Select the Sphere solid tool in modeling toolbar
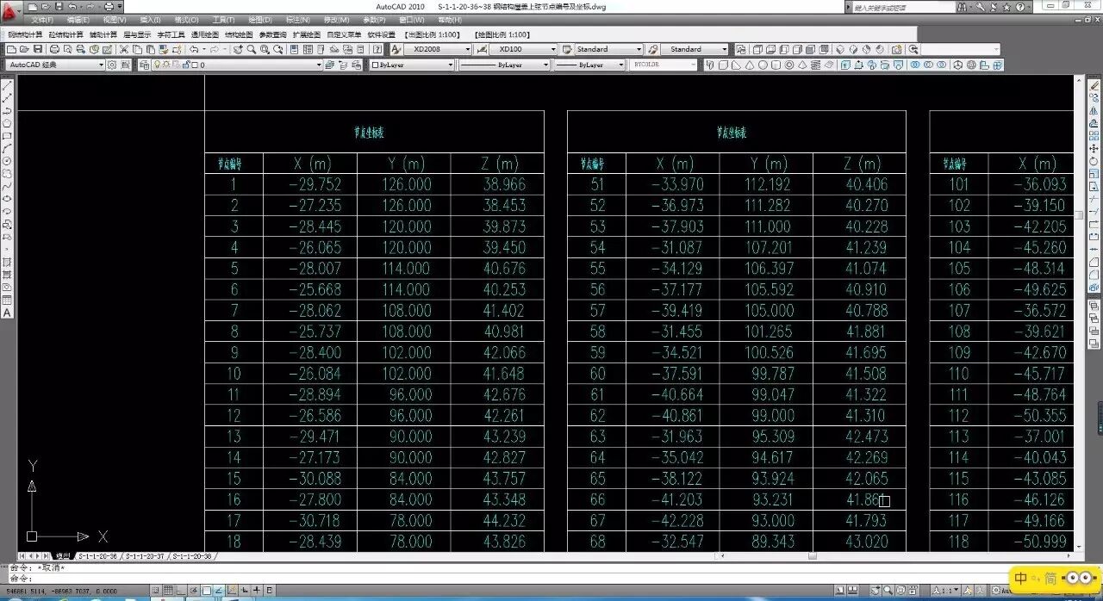 click(x=762, y=65)
